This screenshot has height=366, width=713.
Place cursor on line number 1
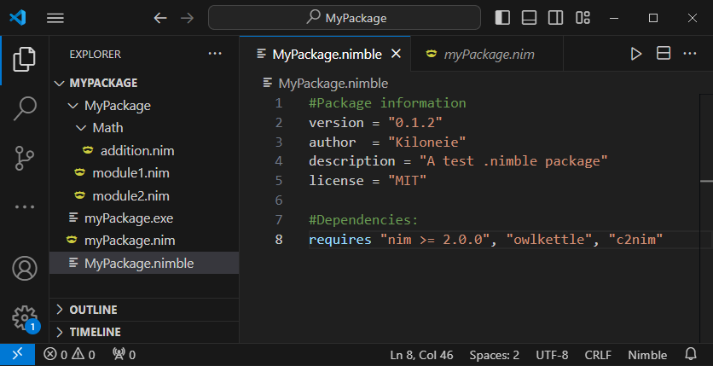[278, 103]
